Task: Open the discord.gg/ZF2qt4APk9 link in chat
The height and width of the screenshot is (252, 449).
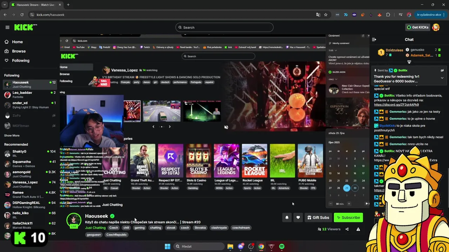Action: coord(396,105)
